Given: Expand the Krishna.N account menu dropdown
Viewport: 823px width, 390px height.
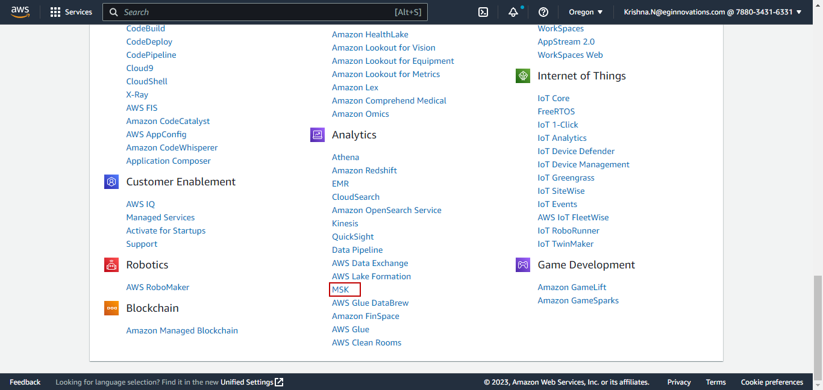Looking at the screenshot, I should click(713, 12).
